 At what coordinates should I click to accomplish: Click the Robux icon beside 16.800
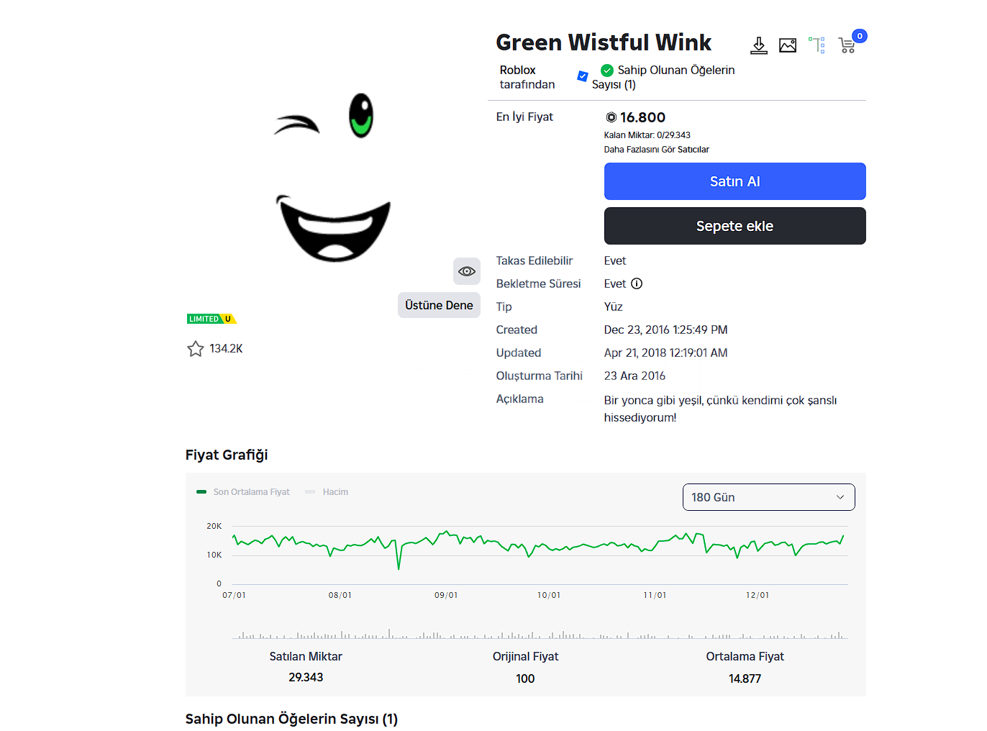pos(611,117)
